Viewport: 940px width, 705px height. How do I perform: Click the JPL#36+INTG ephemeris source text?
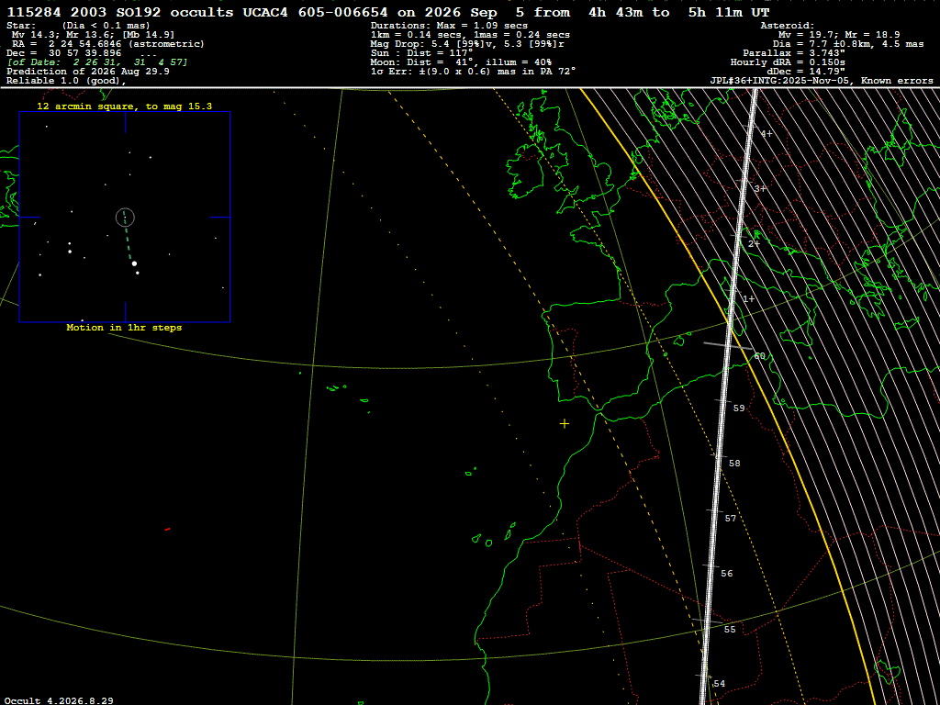pos(822,81)
